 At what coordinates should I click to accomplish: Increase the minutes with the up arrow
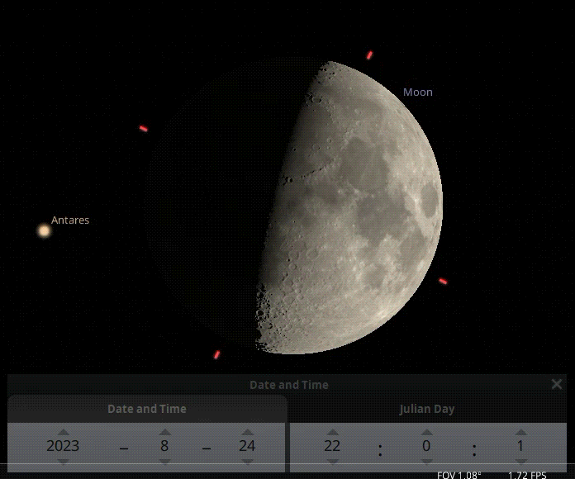point(426,431)
